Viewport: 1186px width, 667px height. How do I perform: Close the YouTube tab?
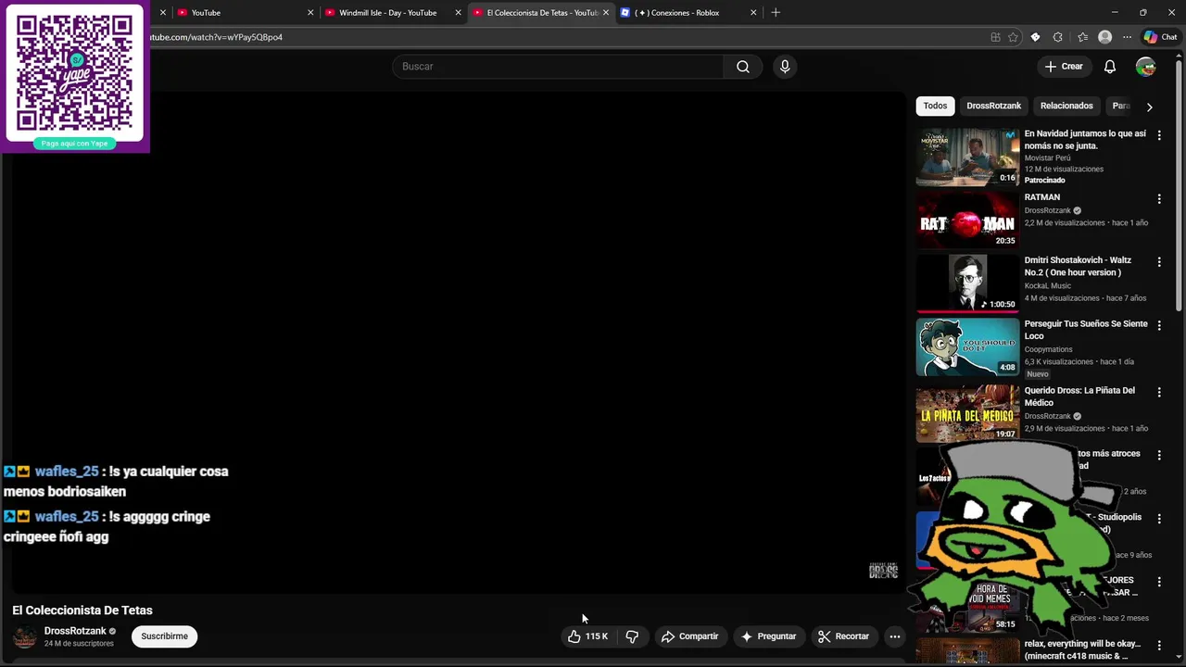[x=310, y=13]
